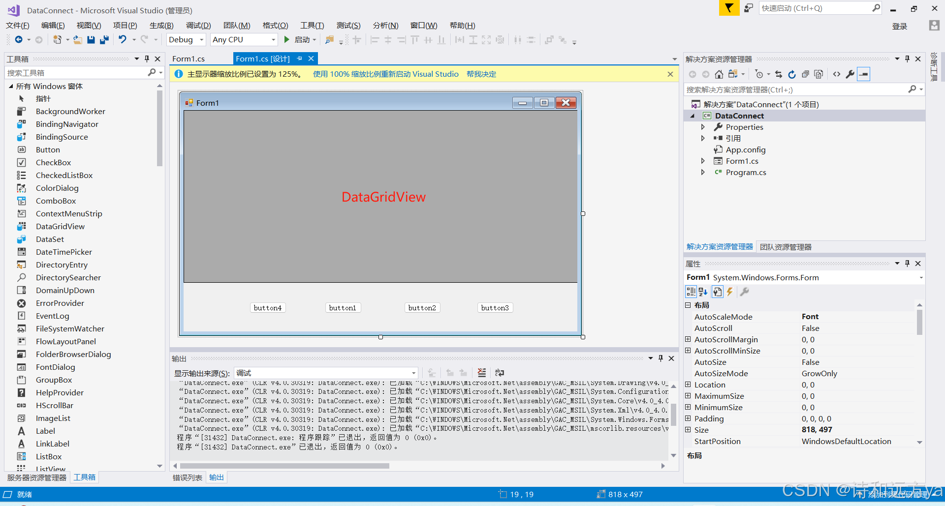Image resolution: width=945 pixels, height=506 pixels.
Task: Click the Toolbox vertical scrollbar thumb
Action: tap(159, 128)
